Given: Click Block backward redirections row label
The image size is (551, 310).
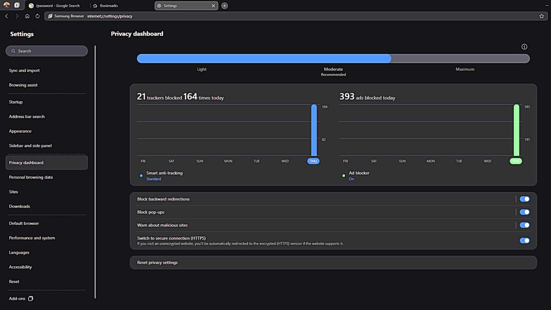Looking at the screenshot, I should coord(163,199).
